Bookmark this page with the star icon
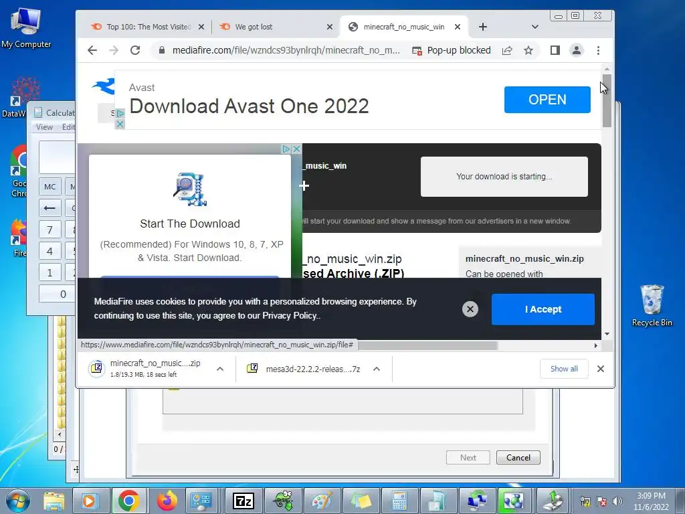Screen dimensions: 685x514 click(x=528, y=50)
